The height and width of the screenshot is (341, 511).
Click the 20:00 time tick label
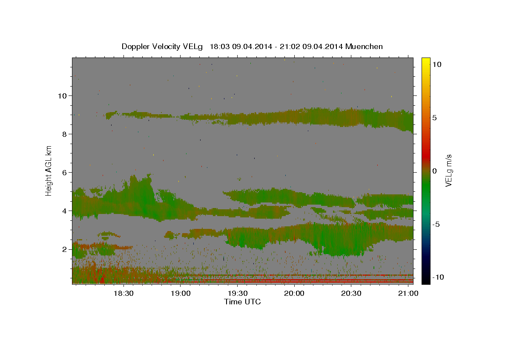(294, 294)
